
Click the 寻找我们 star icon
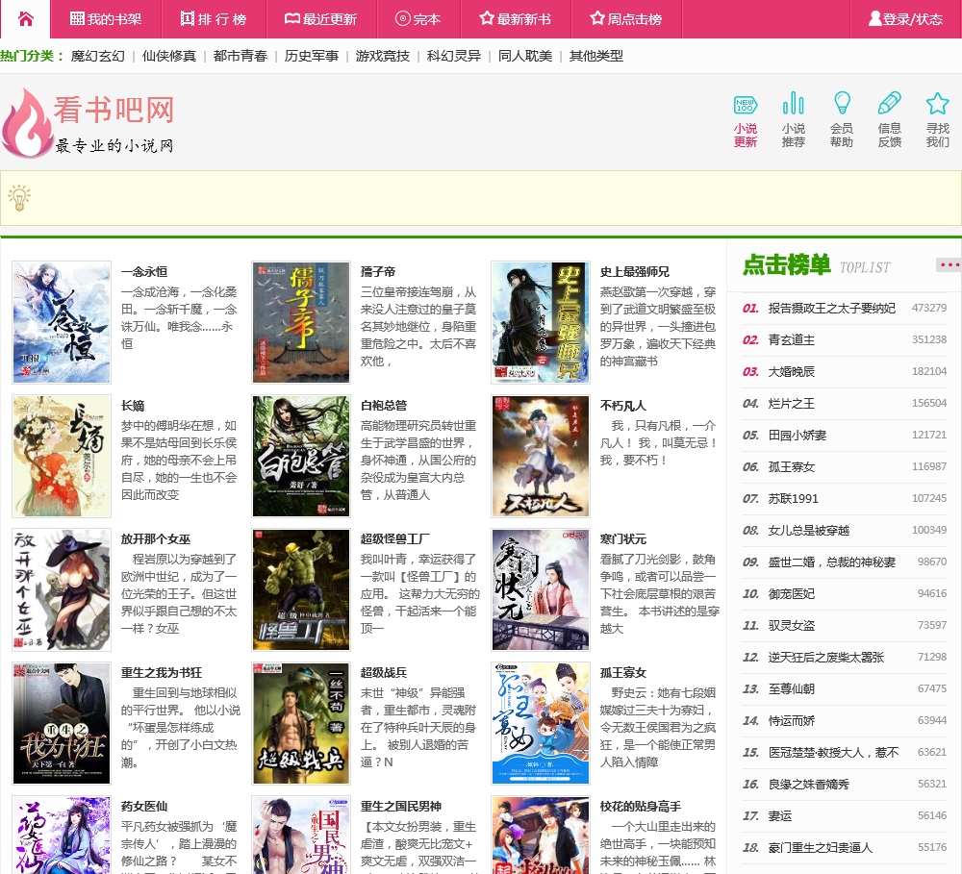coord(937,103)
